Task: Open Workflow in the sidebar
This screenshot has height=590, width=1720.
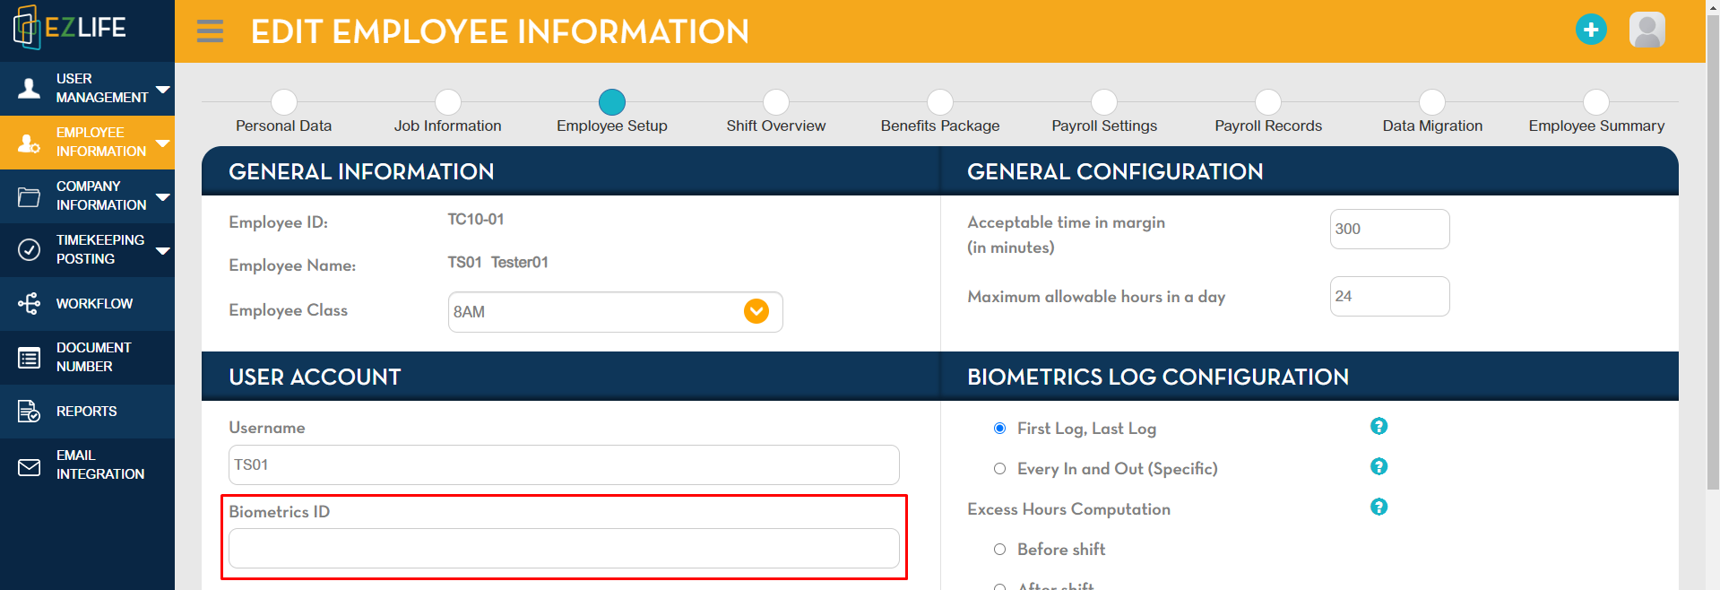Action: [x=87, y=304]
